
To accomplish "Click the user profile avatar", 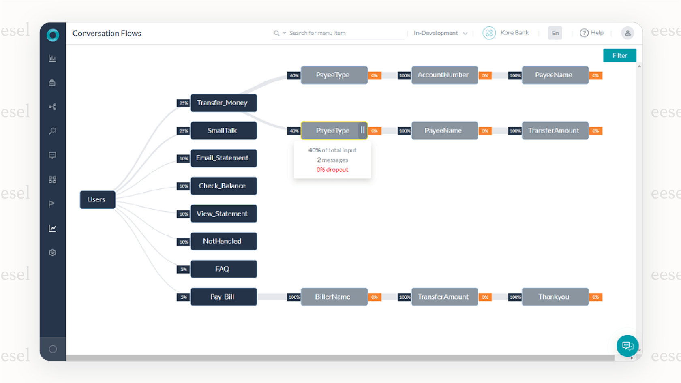I will tap(627, 33).
